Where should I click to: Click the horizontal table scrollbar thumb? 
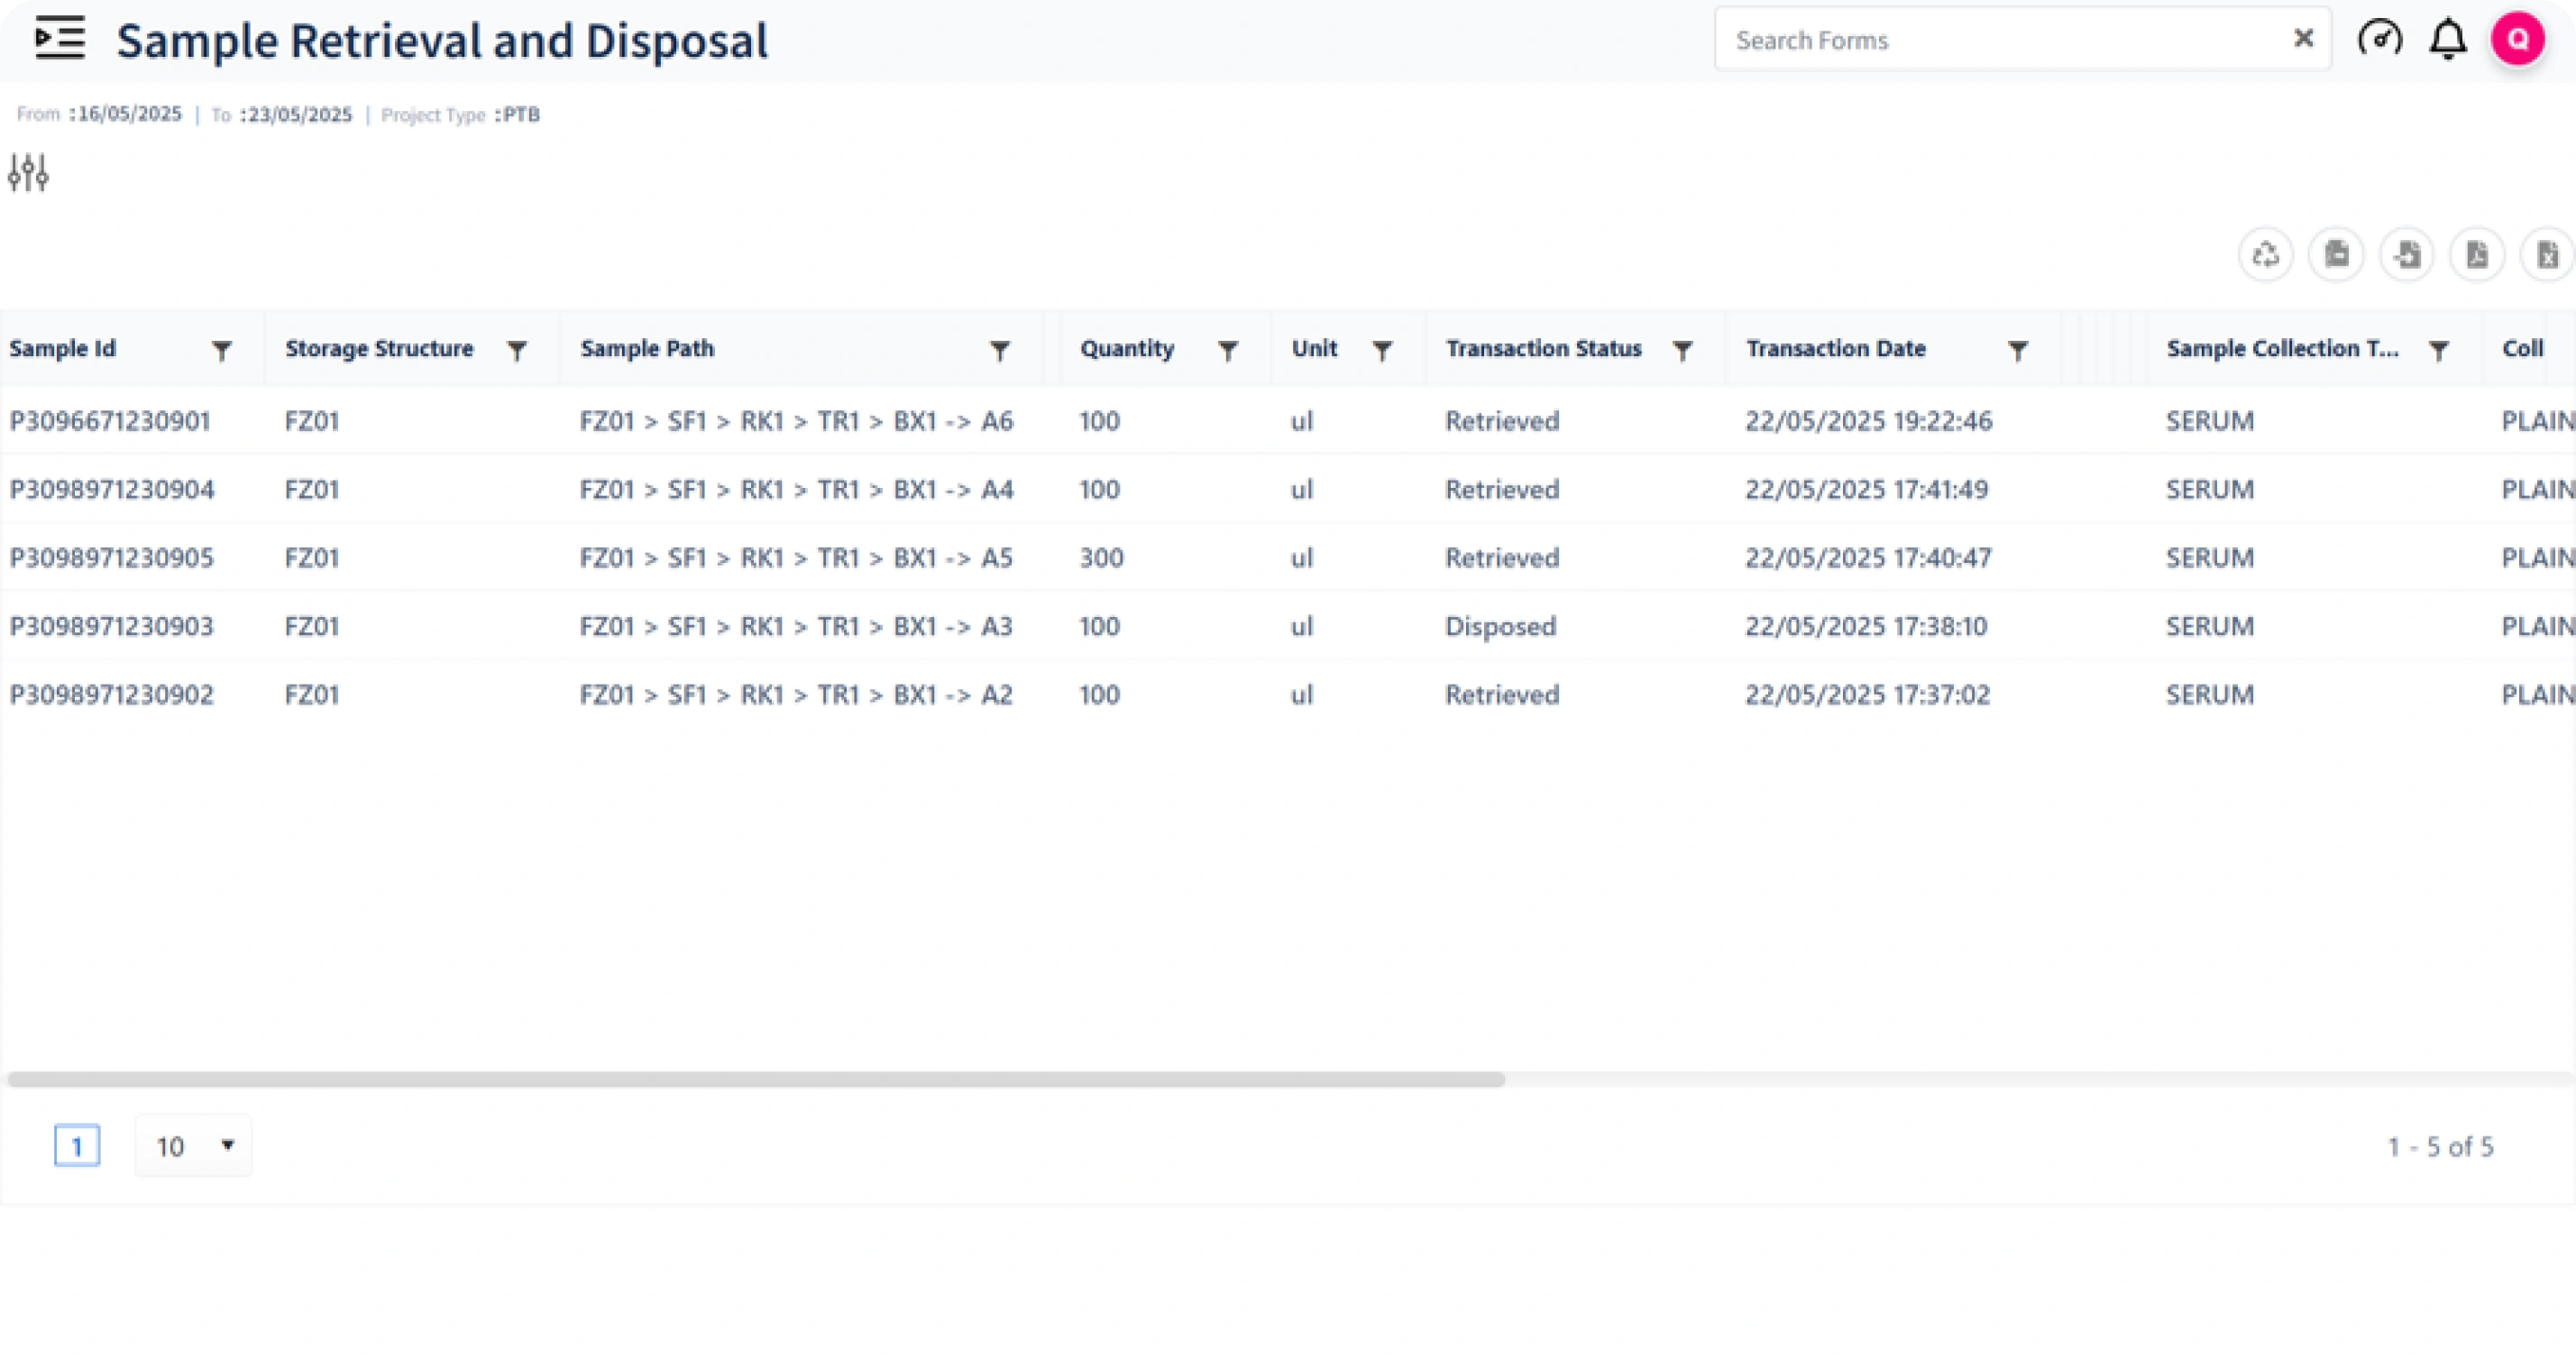pos(756,1080)
